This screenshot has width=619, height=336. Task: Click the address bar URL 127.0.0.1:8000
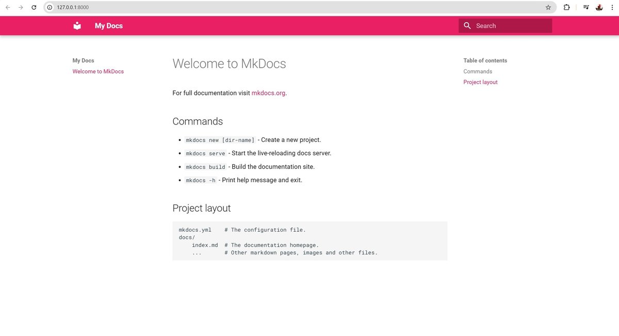click(x=73, y=7)
